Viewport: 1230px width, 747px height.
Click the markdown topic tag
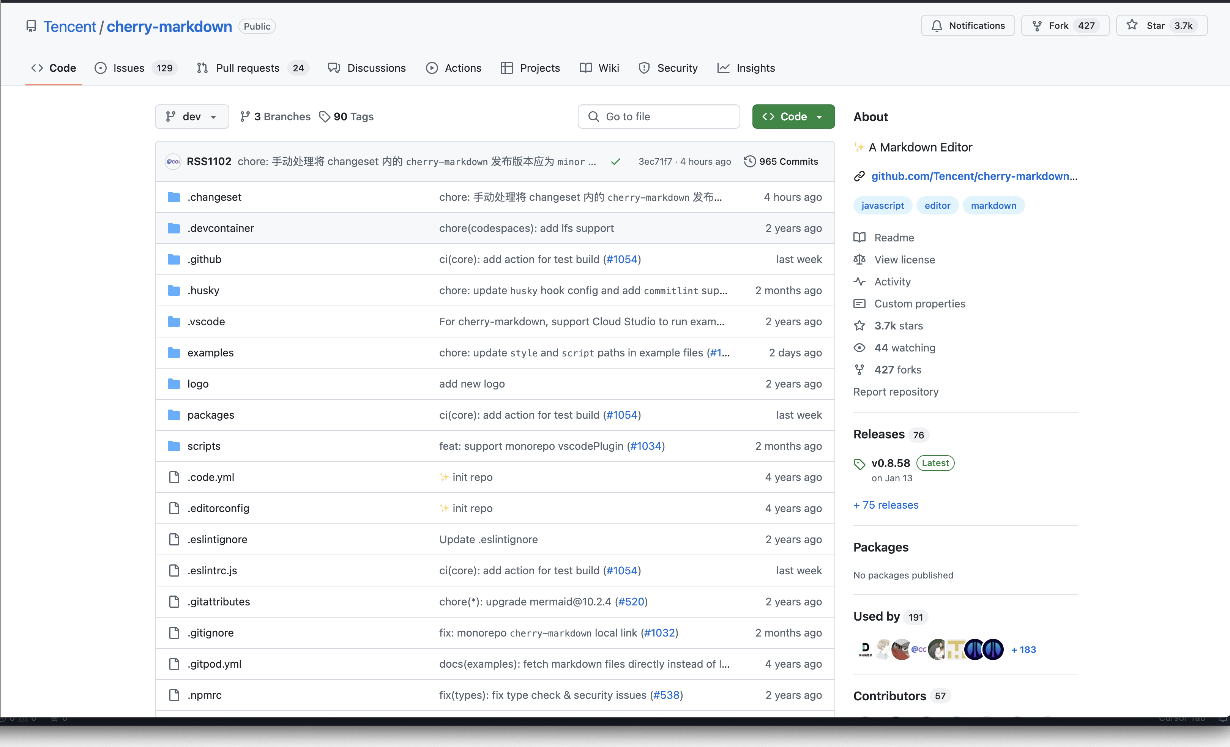993,206
